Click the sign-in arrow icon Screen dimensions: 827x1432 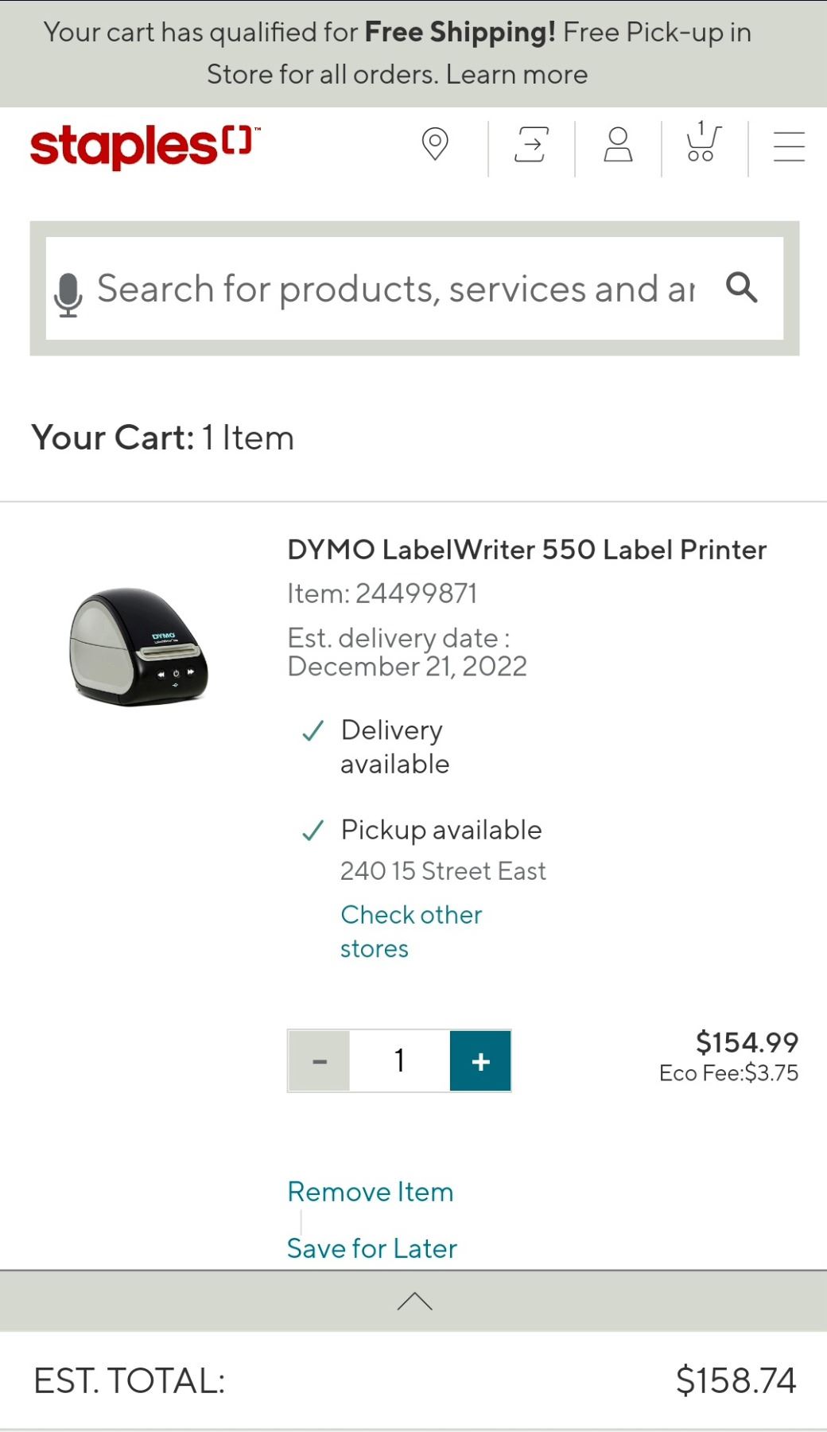pyautogui.click(x=530, y=145)
